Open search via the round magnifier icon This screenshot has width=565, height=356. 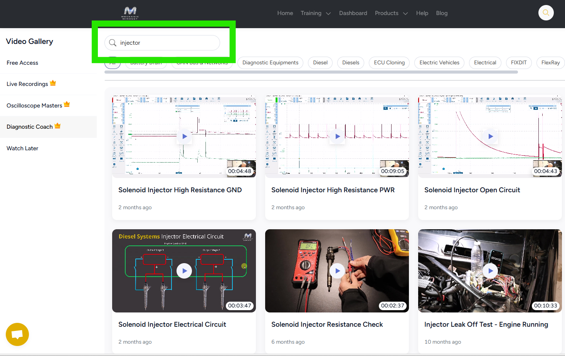tap(546, 13)
